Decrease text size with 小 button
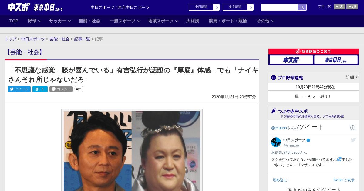The width and height of the screenshot is (364, 191). pos(352,7)
